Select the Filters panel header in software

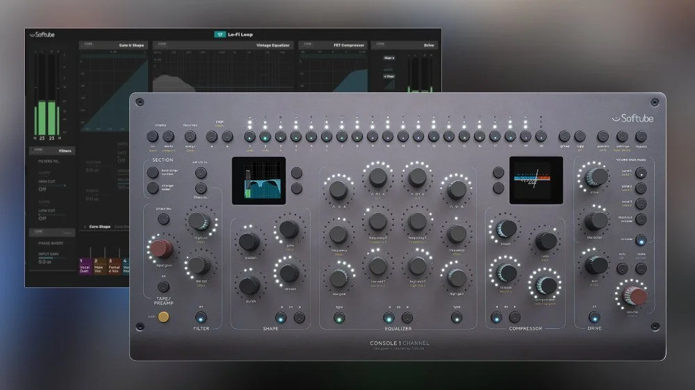click(52, 151)
